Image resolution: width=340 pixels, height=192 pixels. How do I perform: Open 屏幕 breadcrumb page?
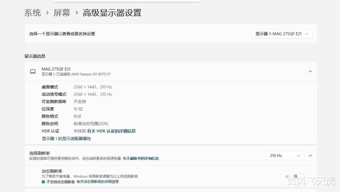coord(62,13)
